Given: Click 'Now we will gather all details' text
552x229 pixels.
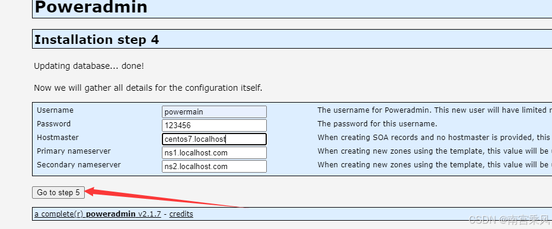Looking at the screenshot, I should click(x=148, y=88).
